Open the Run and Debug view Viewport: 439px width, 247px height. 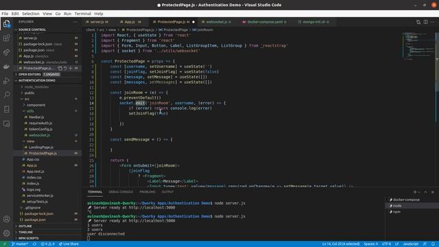pyautogui.click(x=6, y=81)
